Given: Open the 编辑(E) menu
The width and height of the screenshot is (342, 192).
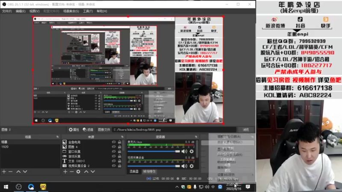Looking at the screenshot, I should 21,11.
